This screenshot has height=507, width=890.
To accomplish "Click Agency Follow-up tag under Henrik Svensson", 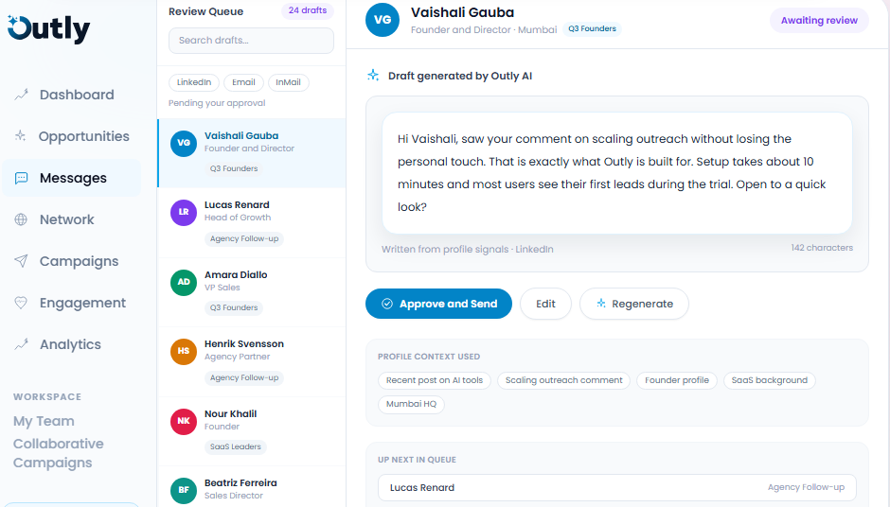I will point(244,377).
